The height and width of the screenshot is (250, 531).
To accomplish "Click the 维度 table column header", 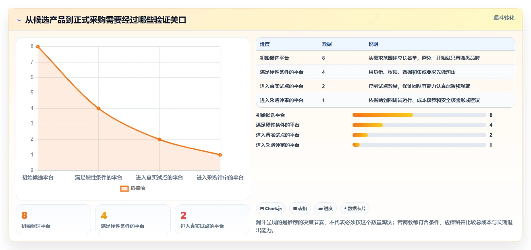I will coord(265,44).
